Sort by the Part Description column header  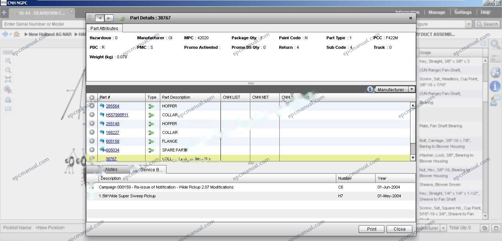tap(190, 97)
